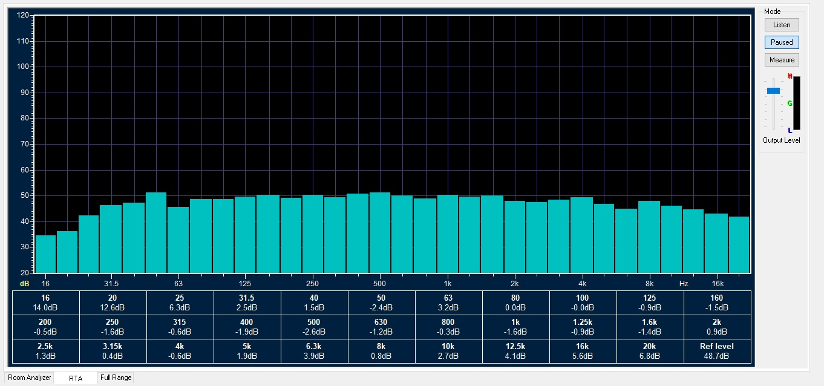Image resolution: width=824 pixels, height=386 pixels.
Task: Select the 400 Hz -1.9dB cell
Action: click(x=247, y=327)
